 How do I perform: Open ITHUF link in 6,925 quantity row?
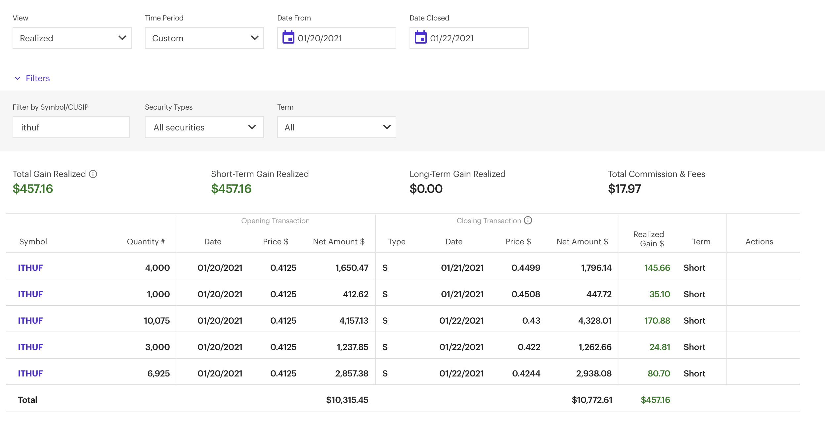click(30, 373)
